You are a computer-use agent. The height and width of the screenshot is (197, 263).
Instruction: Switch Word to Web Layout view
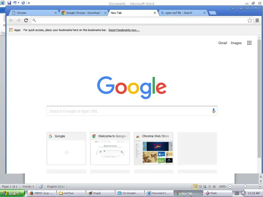[205, 186]
